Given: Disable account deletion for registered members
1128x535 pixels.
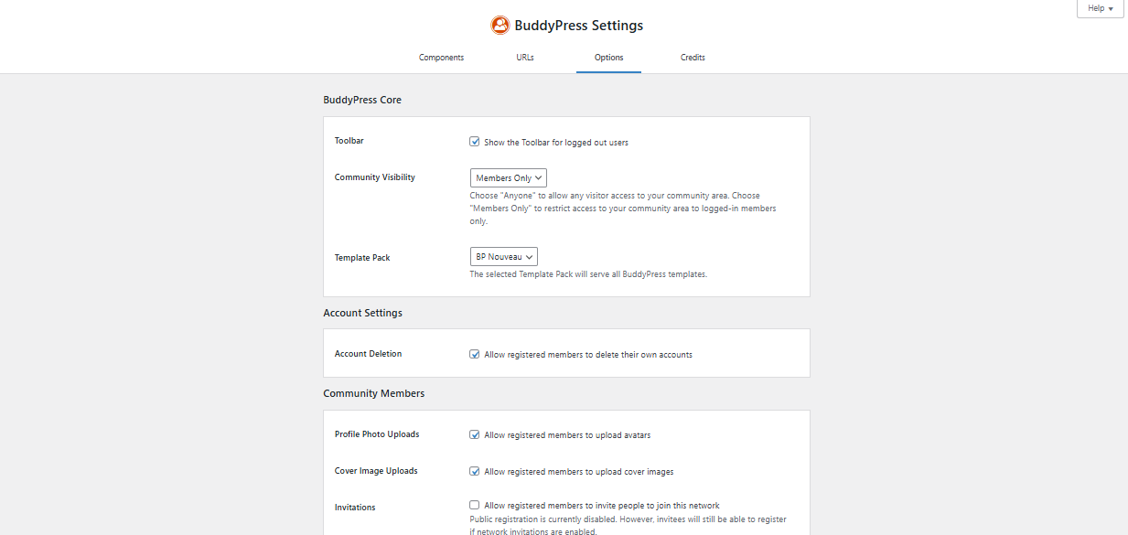Looking at the screenshot, I should (475, 353).
